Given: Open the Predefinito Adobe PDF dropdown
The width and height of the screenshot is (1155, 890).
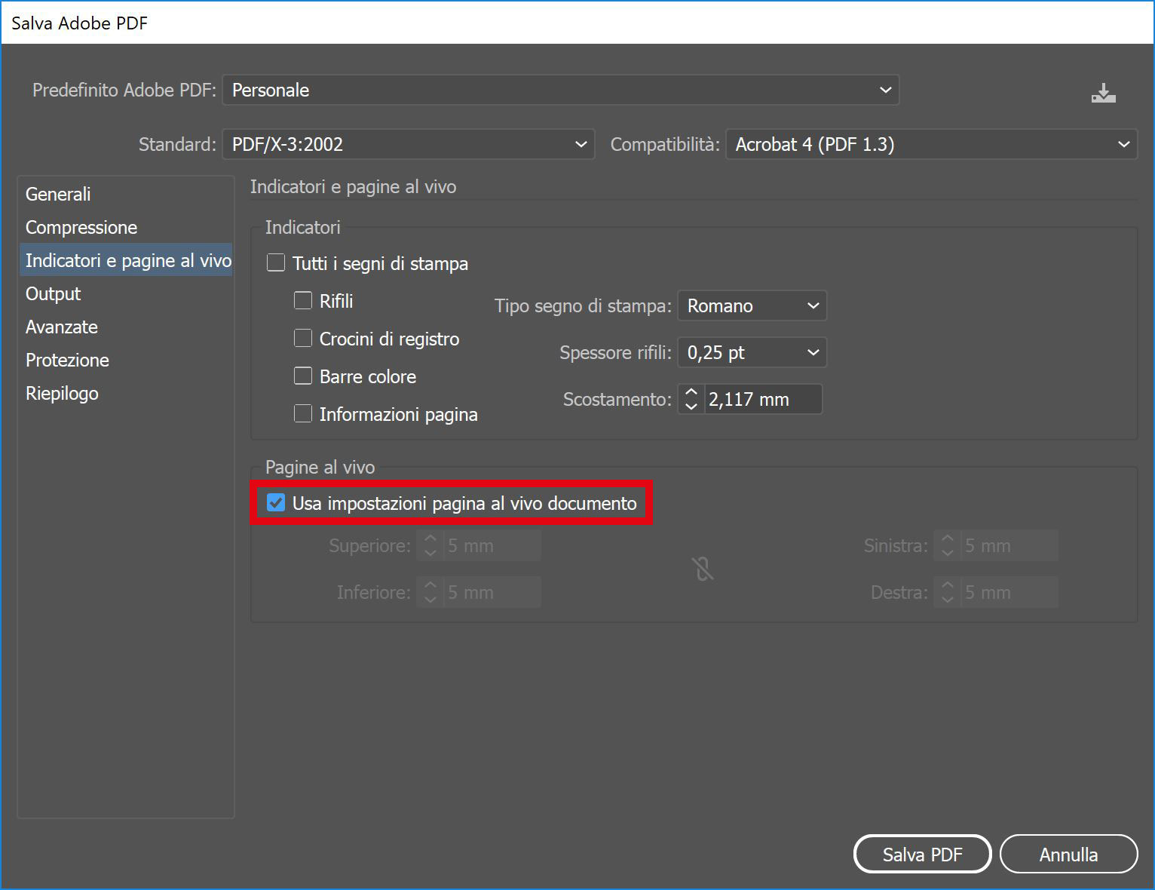Looking at the screenshot, I should [x=560, y=91].
